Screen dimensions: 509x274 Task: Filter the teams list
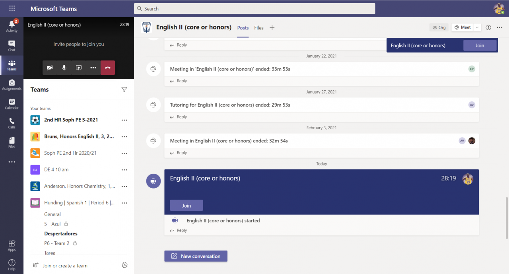tap(124, 89)
